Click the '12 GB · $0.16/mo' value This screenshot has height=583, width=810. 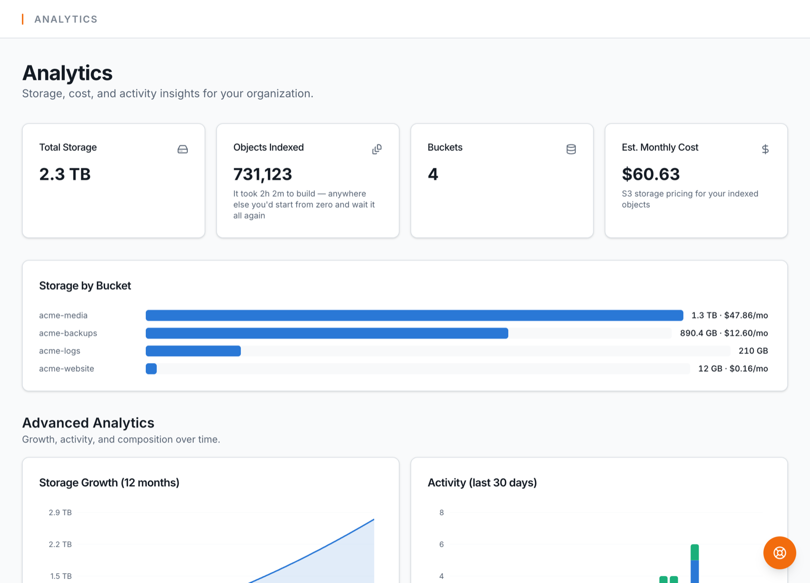(x=733, y=369)
